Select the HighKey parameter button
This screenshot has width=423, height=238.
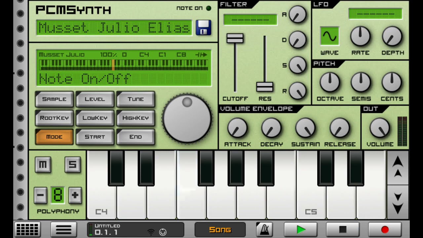point(135,118)
